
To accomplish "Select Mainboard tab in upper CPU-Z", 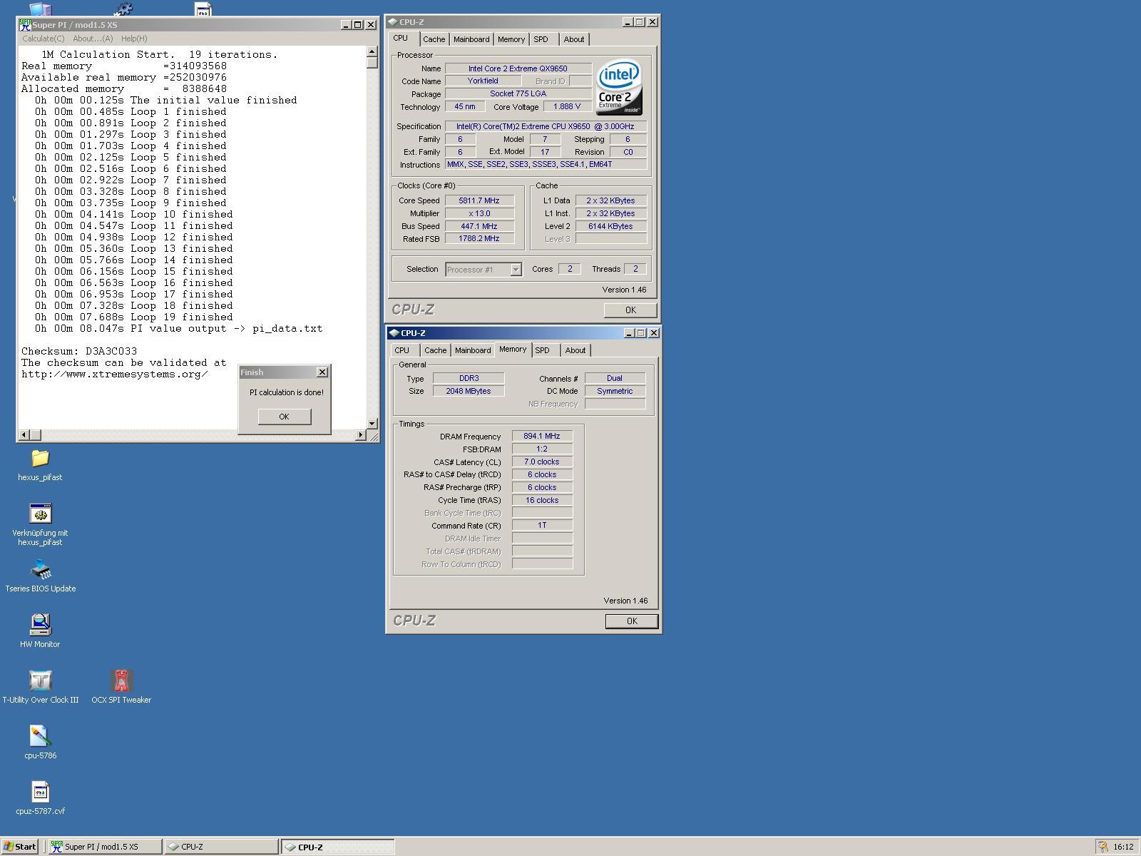I will click(471, 40).
